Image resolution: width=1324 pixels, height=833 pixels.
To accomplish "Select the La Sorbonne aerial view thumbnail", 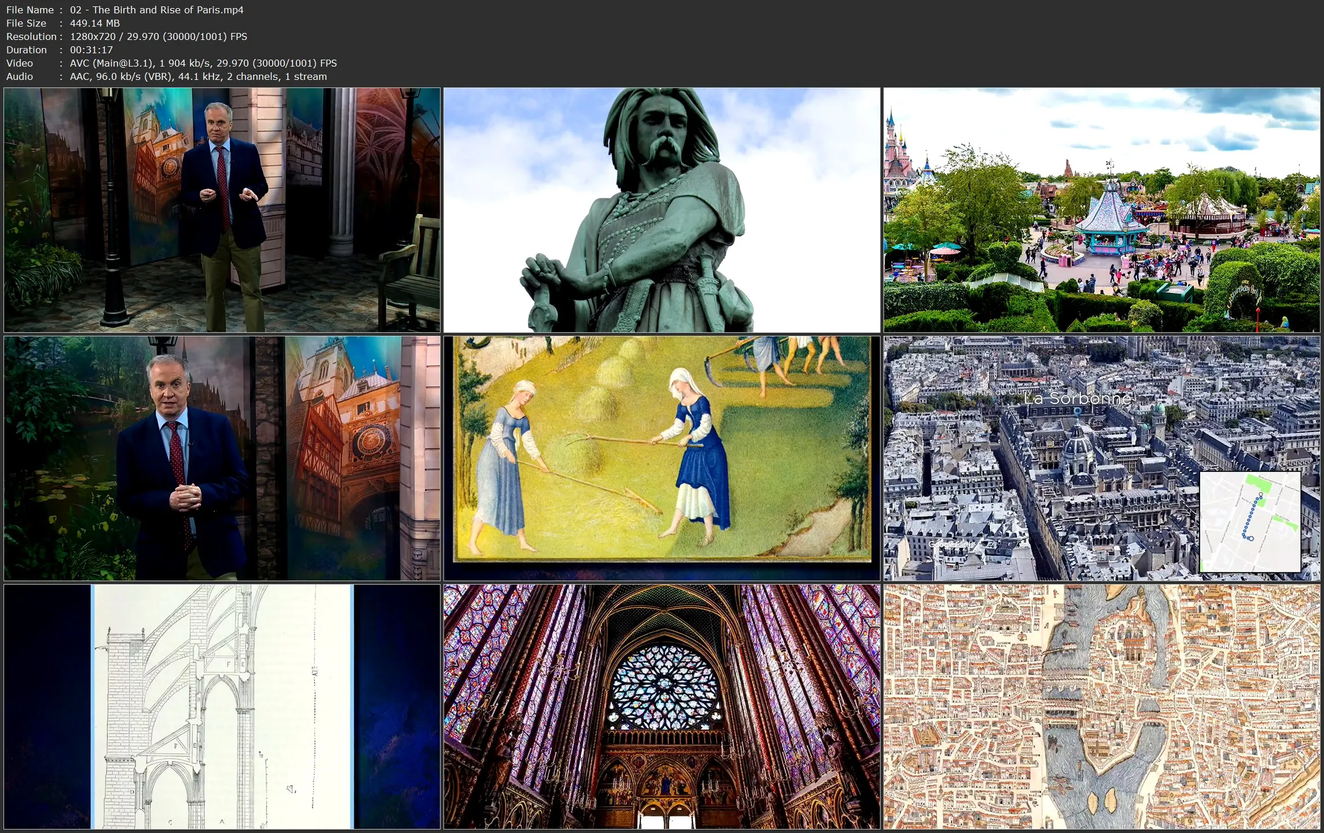I will pyautogui.click(x=1102, y=458).
